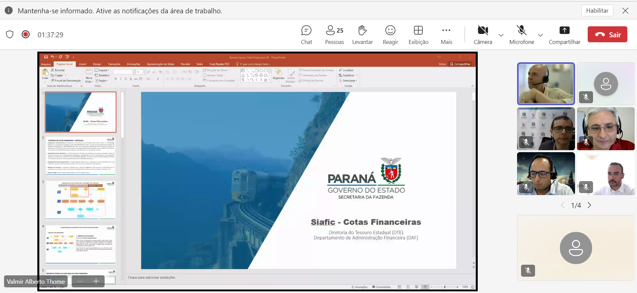
Task: Click the Localizar search icon
Action: tap(340, 70)
